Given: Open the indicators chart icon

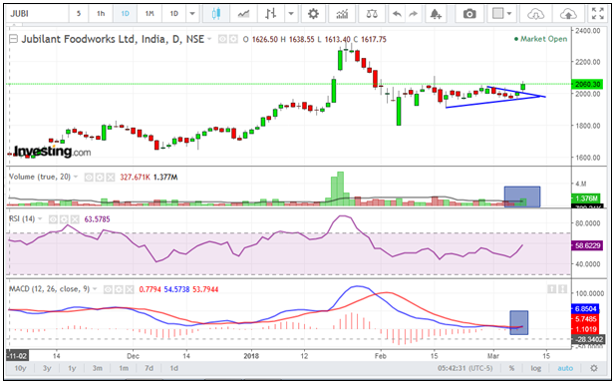Looking at the screenshot, I should click(x=342, y=14).
